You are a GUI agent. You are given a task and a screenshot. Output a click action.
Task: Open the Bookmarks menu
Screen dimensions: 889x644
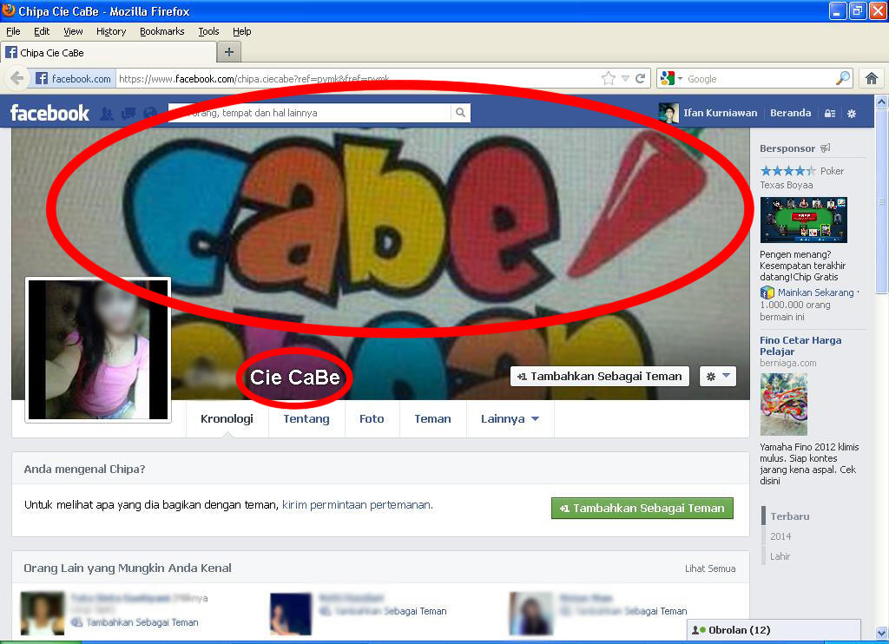[162, 31]
